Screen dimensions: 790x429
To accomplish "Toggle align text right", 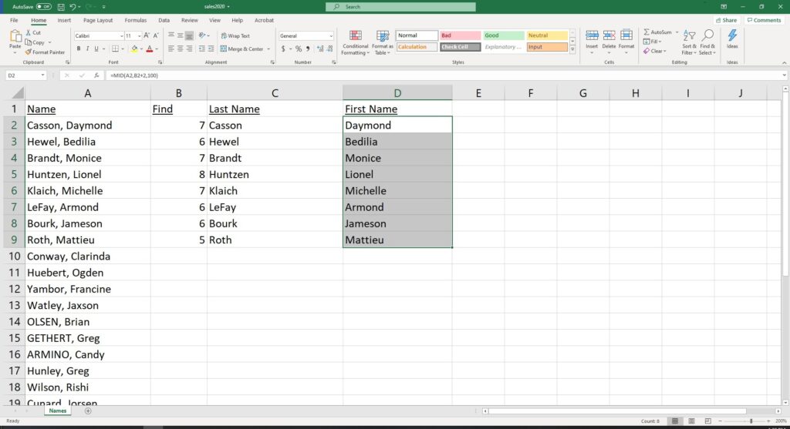I will (189, 49).
